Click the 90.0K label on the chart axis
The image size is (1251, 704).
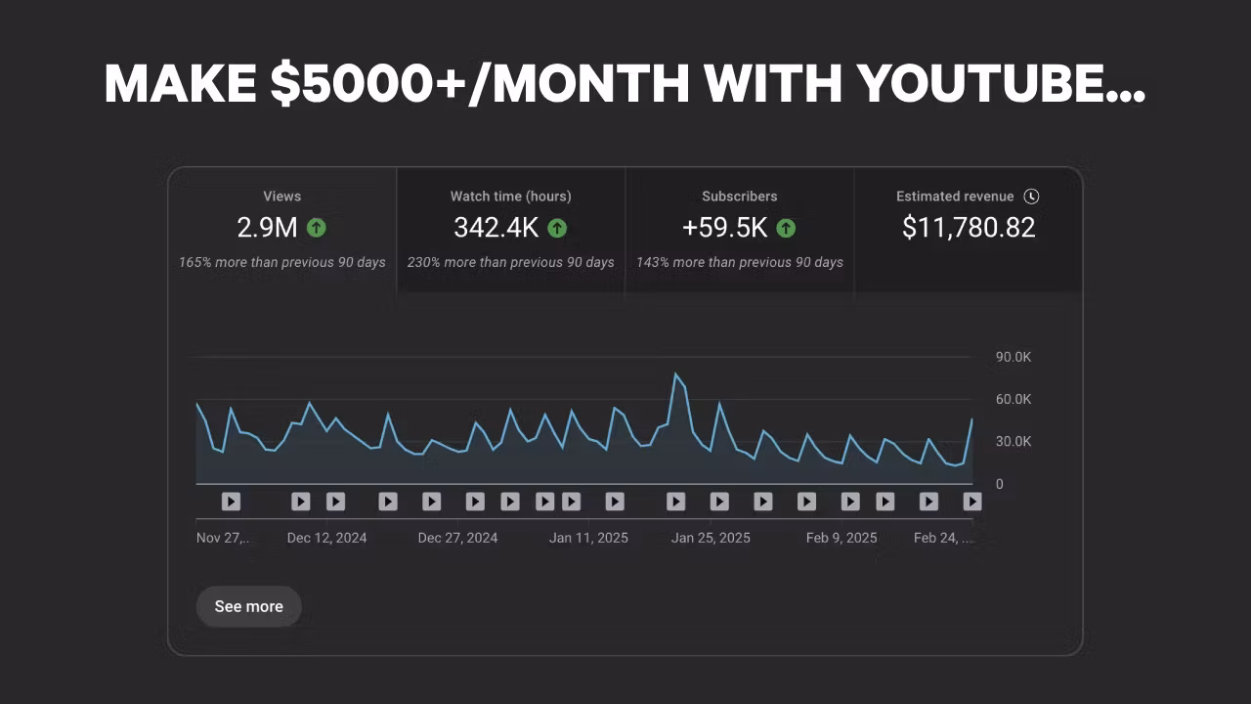[x=1014, y=357]
